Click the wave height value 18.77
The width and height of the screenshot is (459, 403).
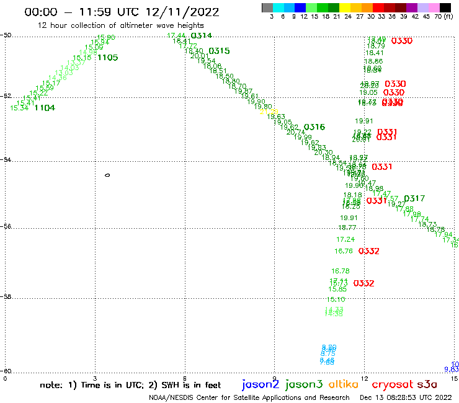tap(347, 228)
